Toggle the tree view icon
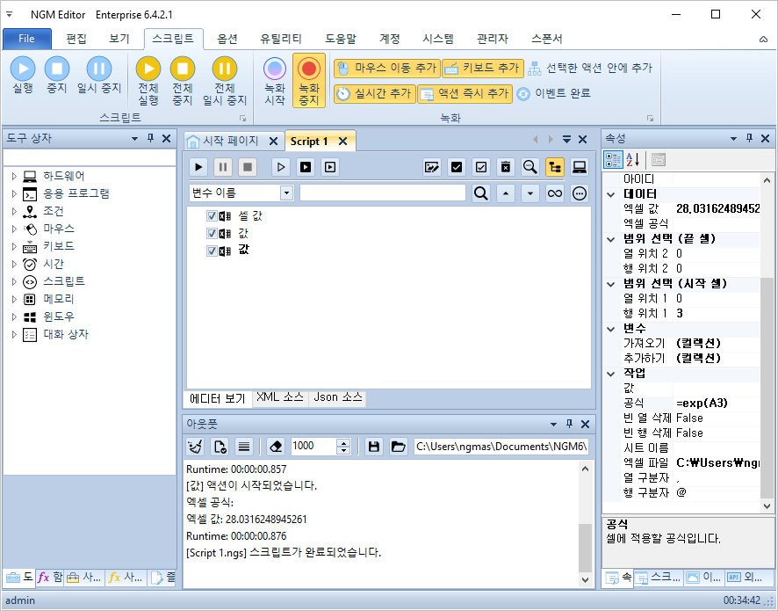 pyautogui.click(x=555, y=167)
